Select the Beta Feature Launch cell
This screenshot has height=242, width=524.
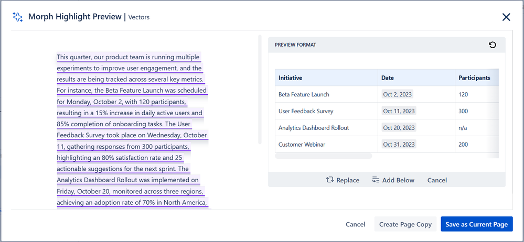(304, 95)
